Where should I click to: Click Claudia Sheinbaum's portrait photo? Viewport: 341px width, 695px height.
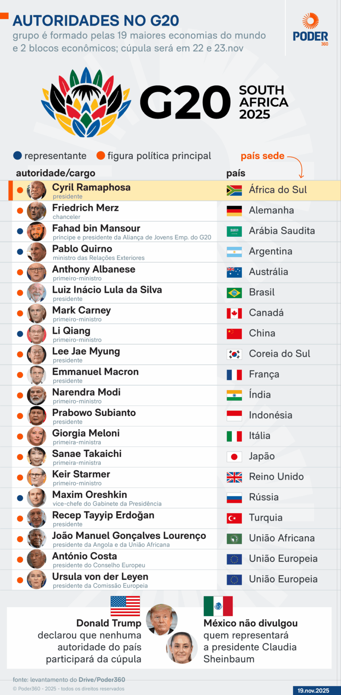181,648
